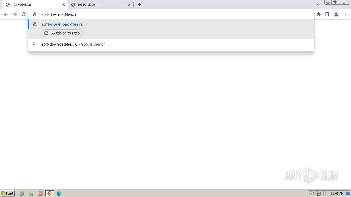This screenshot has height=197, width=351.
Task: Minimize the Chrome window
Action: click(328, 2)
